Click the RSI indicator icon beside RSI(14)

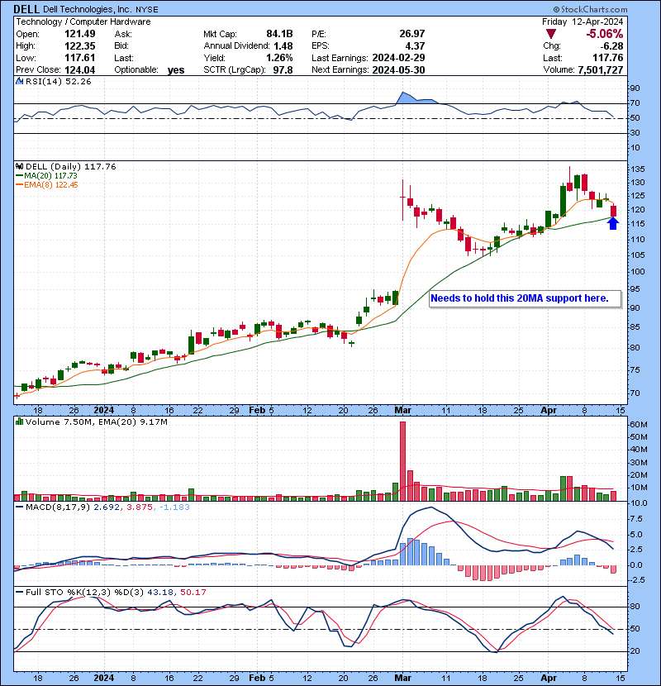click(19, 81)
